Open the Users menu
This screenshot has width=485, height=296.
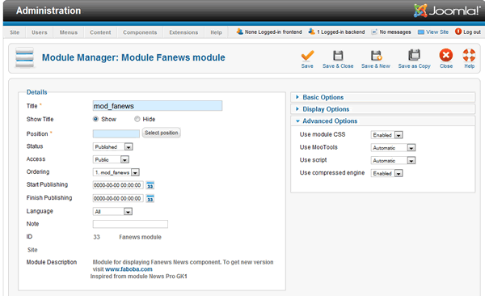[40, 32]
